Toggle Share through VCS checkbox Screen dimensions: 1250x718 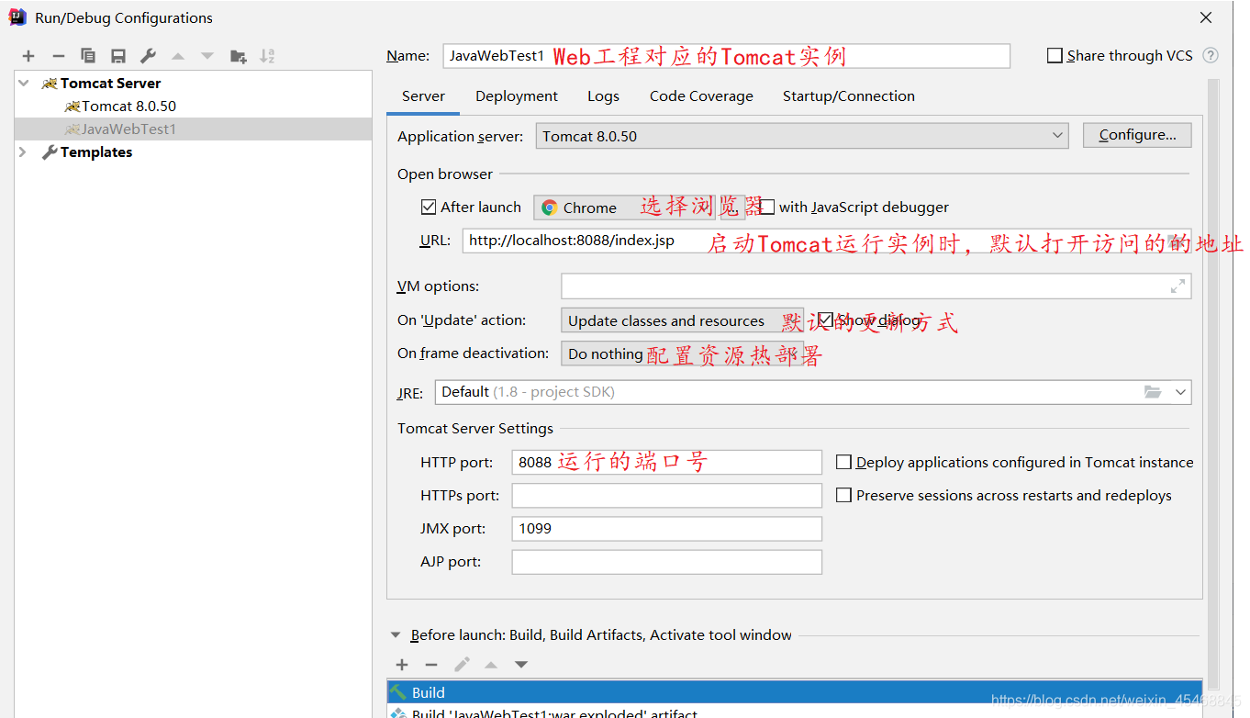point(1055,56)
